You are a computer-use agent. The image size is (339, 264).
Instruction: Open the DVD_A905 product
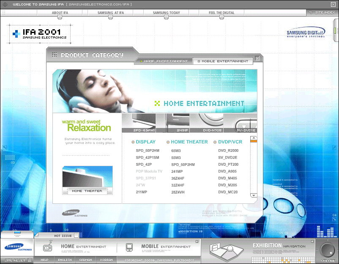pyautogui.click(x=227, y=171)
